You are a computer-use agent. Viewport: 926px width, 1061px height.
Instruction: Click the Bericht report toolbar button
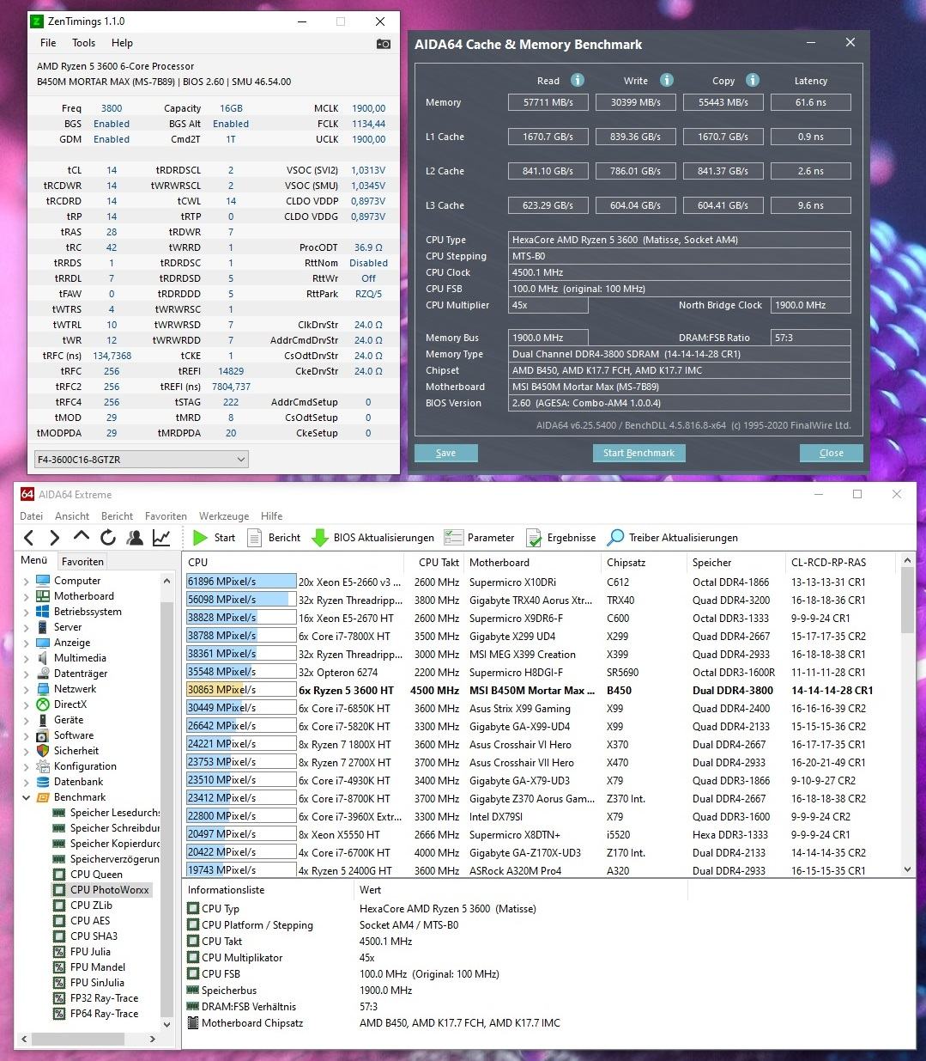(274, 538)
